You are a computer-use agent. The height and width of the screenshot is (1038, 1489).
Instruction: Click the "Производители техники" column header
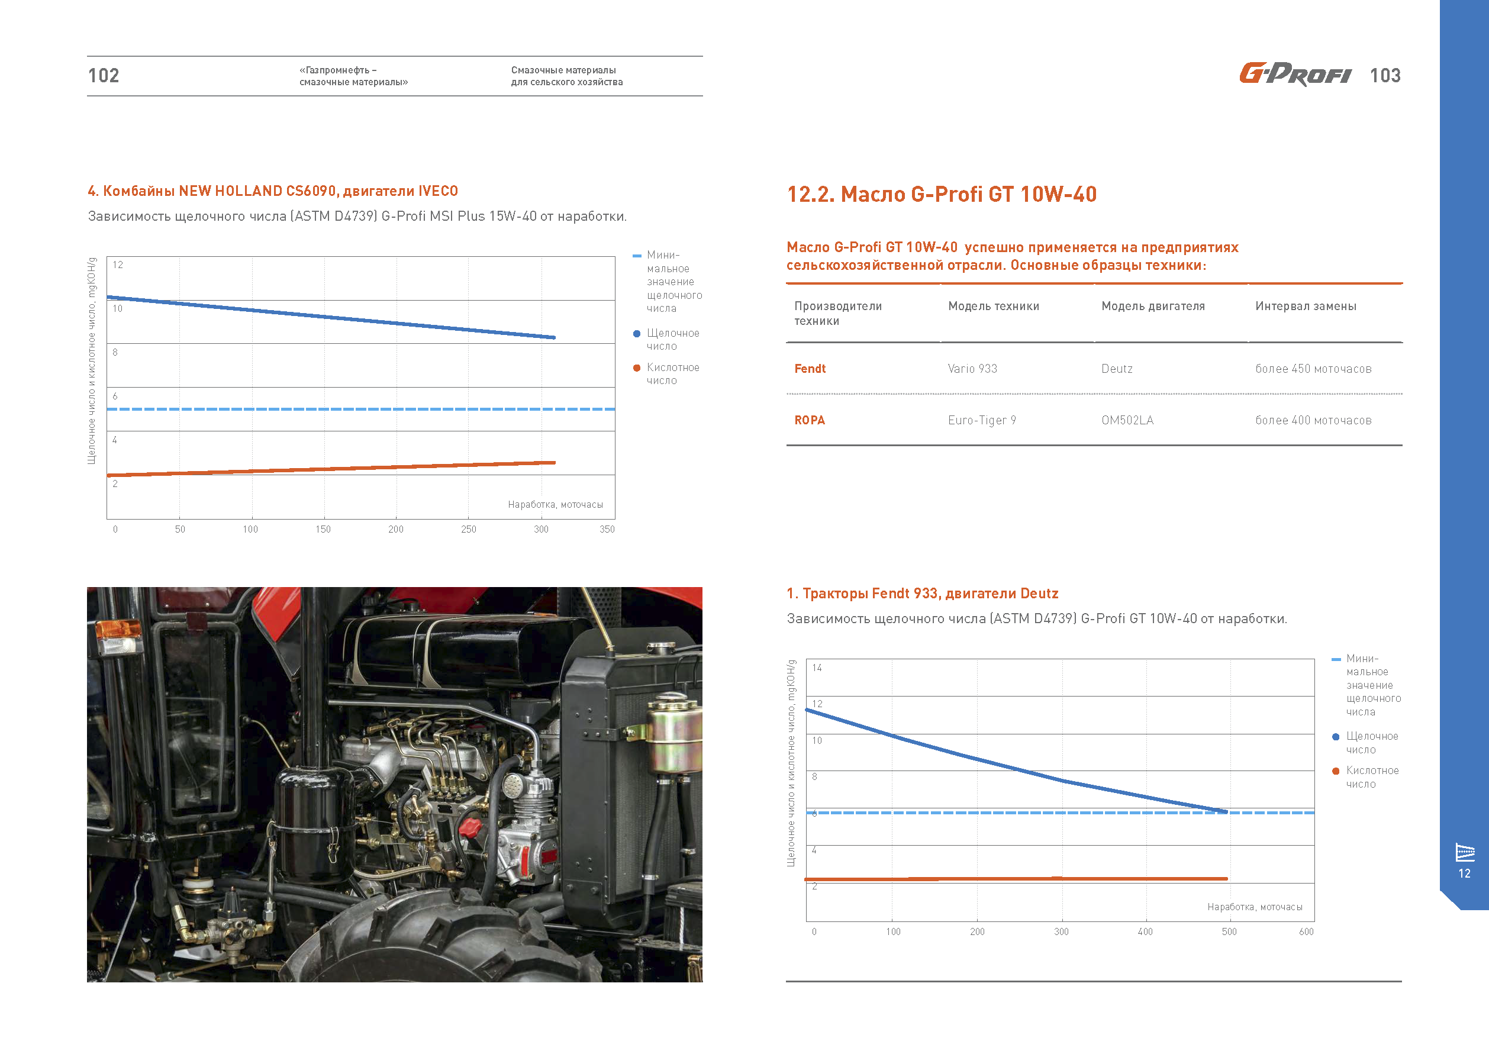tap(838, 313)
